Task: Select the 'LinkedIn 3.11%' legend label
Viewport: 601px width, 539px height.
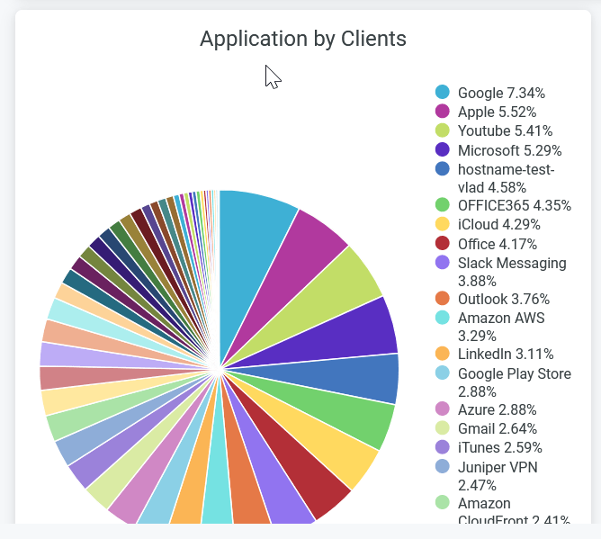Action: point(506,355)
